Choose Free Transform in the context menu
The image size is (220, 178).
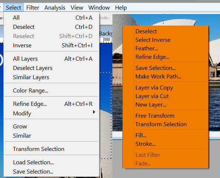coord(166,116)
